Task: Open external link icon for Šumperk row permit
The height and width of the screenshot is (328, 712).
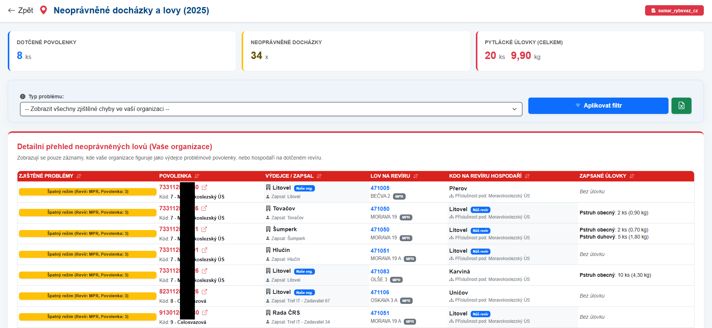Action: point(204,229)
